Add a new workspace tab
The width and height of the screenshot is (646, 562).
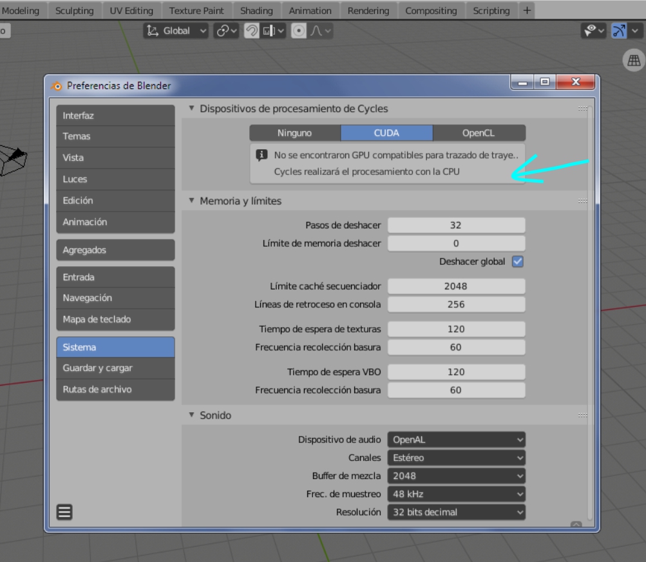pos(527,11)
